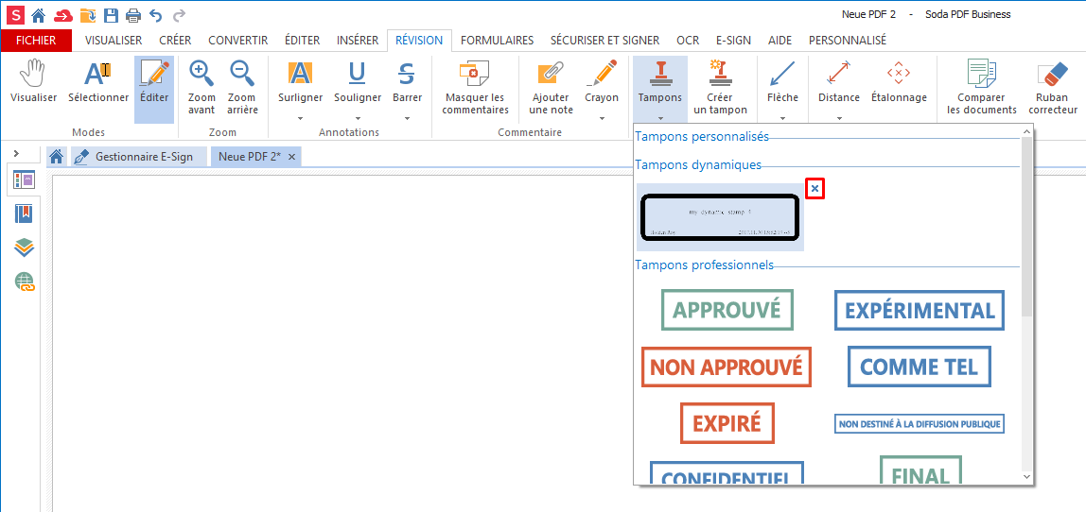
Task: Expand the left sidebar chevron
Action: tap(17, 153)
